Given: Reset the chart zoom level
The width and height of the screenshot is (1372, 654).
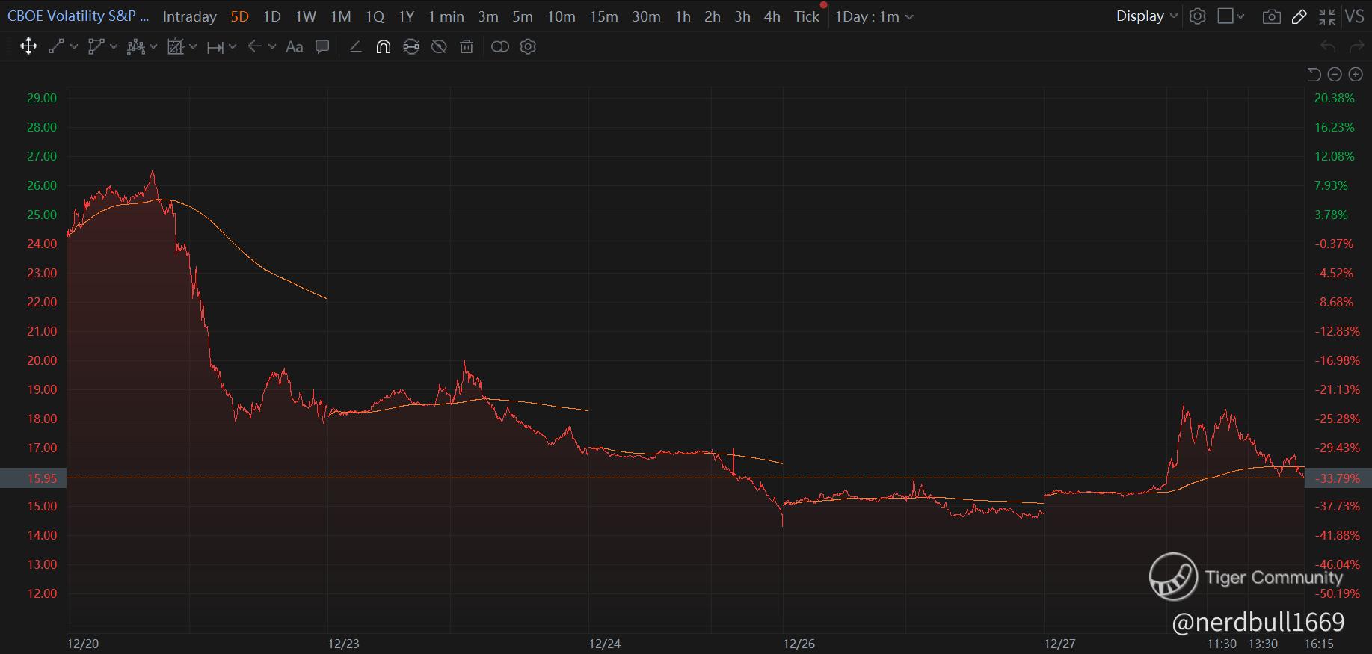Looking at the screenshot, I should (x=1314, y=74).
